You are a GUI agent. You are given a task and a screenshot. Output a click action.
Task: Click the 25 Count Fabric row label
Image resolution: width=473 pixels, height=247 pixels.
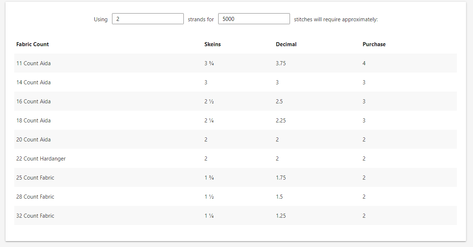click(35, 177)
